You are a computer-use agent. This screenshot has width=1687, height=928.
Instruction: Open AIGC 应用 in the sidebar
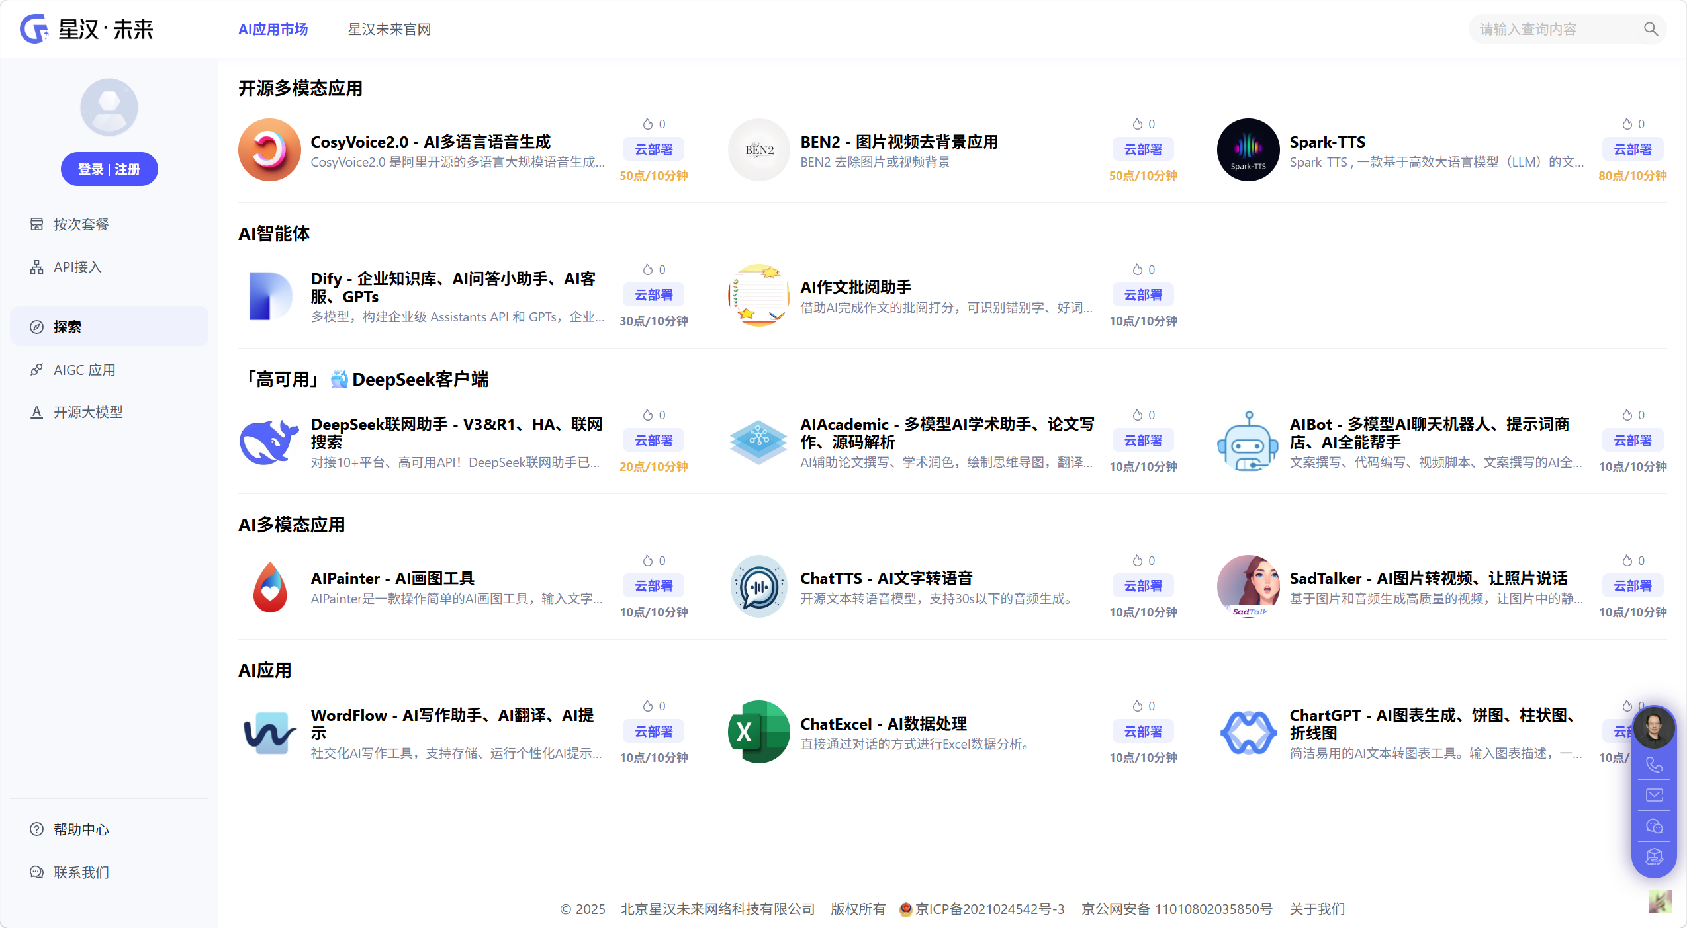click(x=109, y=370)
